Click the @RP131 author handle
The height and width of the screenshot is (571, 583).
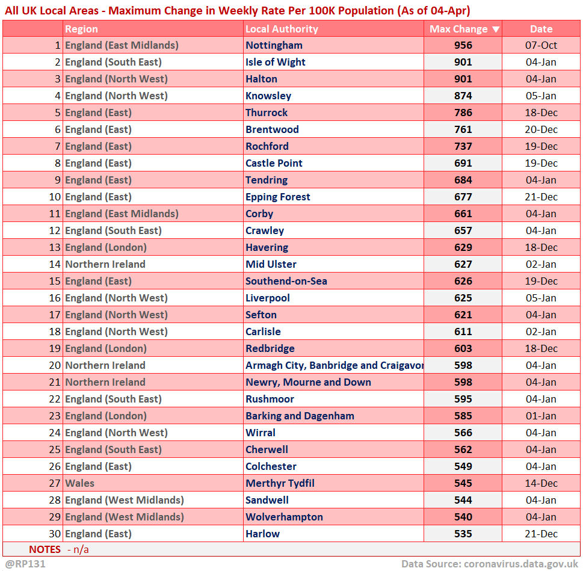[x=25, y=564]
